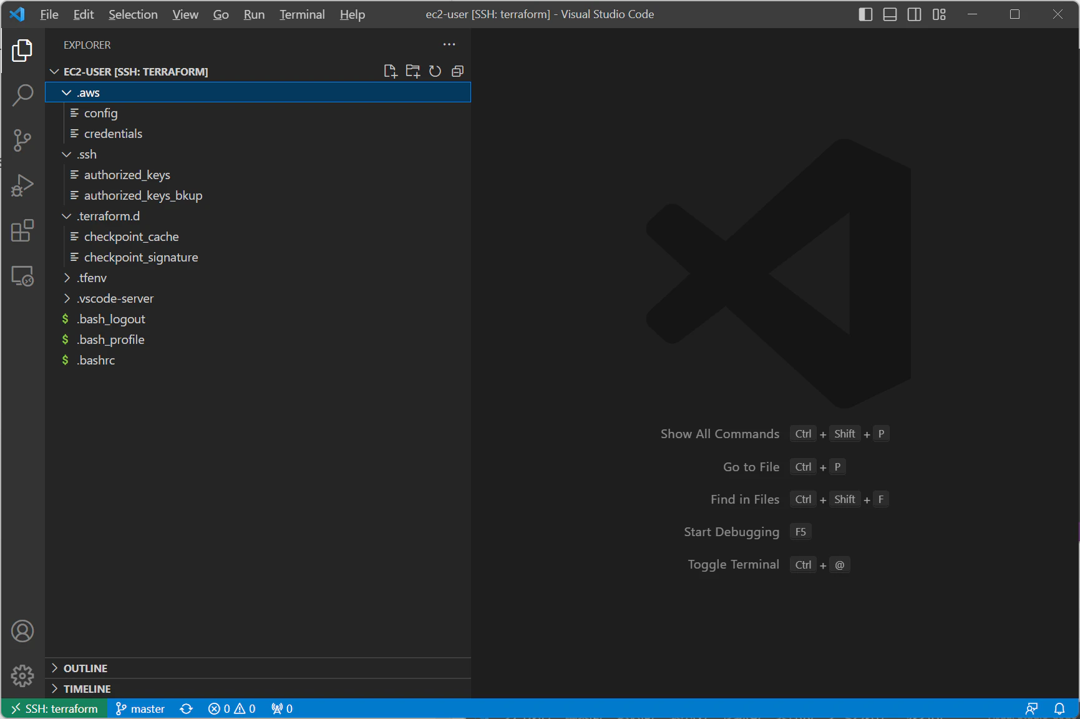Click the EXPLORER panel title
1080x719 pixels.
tap(87, 45)
